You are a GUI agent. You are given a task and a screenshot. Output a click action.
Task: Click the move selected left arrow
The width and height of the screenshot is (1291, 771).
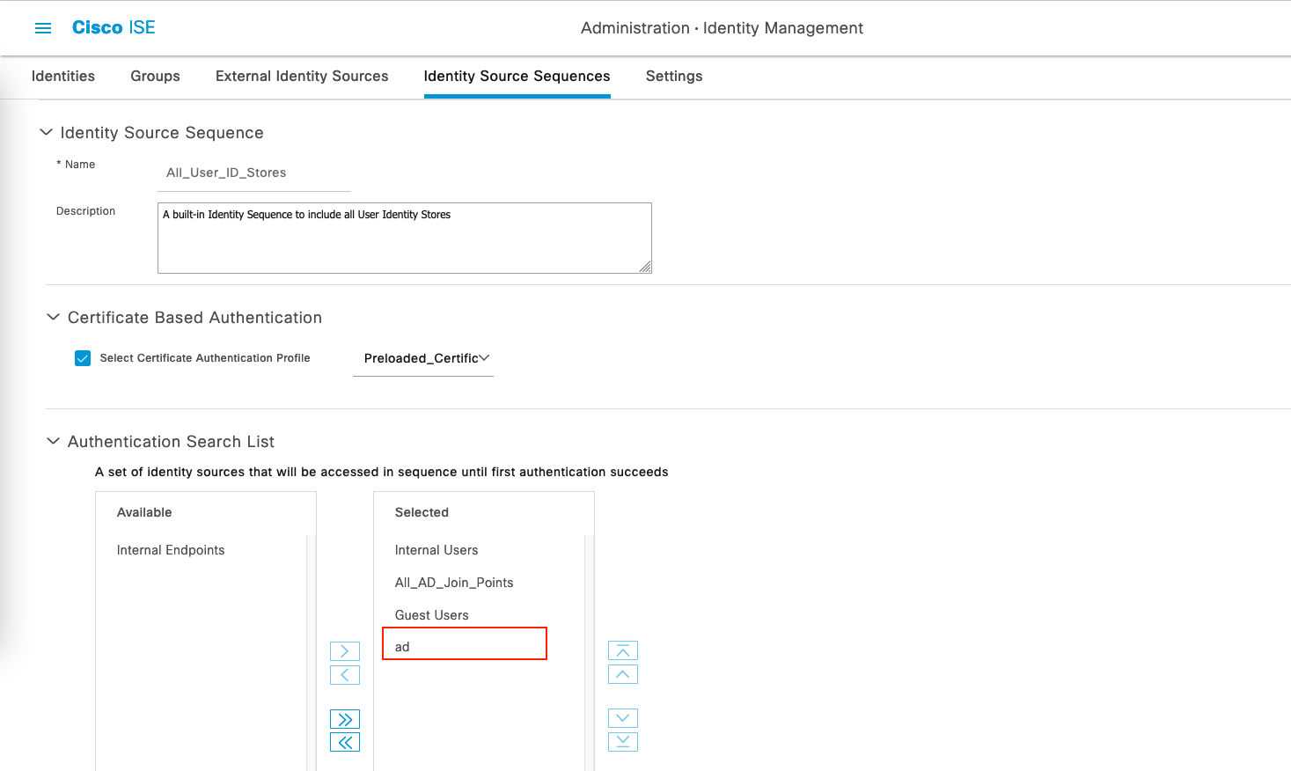344,675
